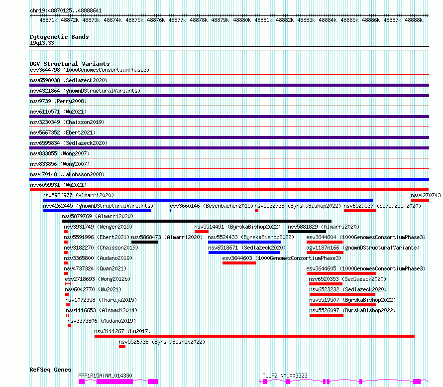Select nsv6529537 Sedlazeck2020 red bar
Viewport: 443px width, 387px height.
[x=360, y=211]
